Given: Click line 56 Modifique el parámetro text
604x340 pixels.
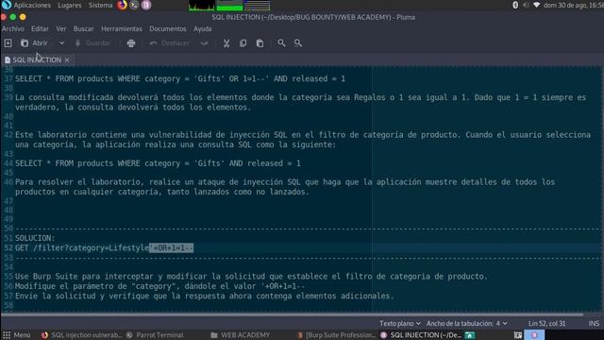Looking at the screenshot, I should click(159, 286).
